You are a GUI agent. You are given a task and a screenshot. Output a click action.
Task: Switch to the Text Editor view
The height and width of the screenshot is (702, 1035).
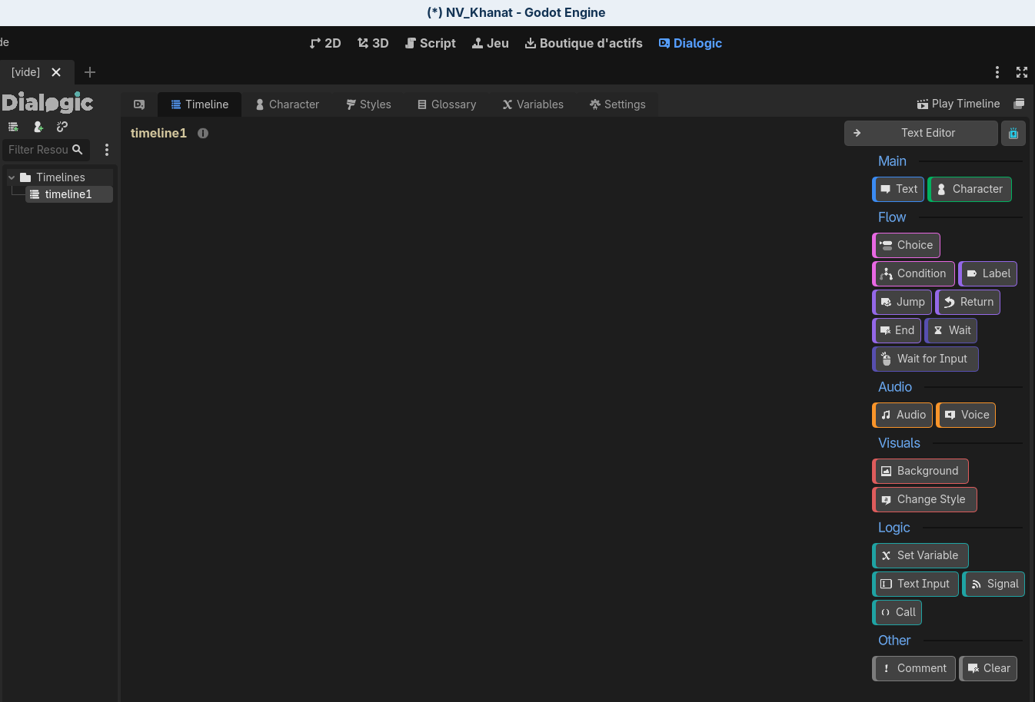(x=920, y=133)
